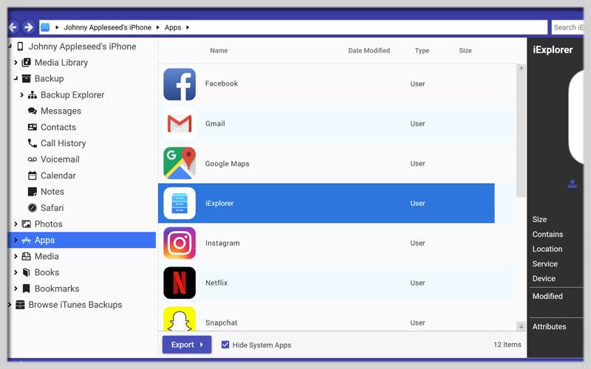The width and height of the screenshot is (591, 369).
Task: Open Messages in the sidebar
Action: 61,111
